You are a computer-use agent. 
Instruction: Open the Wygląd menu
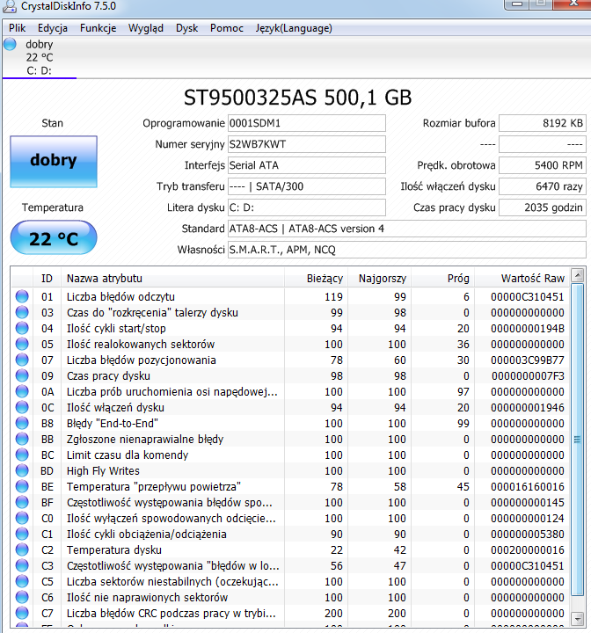pyautogui.click(x=146, y=28)
